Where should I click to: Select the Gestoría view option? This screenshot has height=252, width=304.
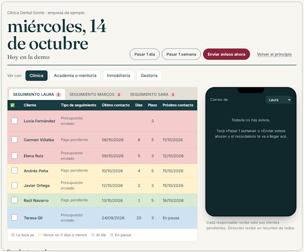149,76
